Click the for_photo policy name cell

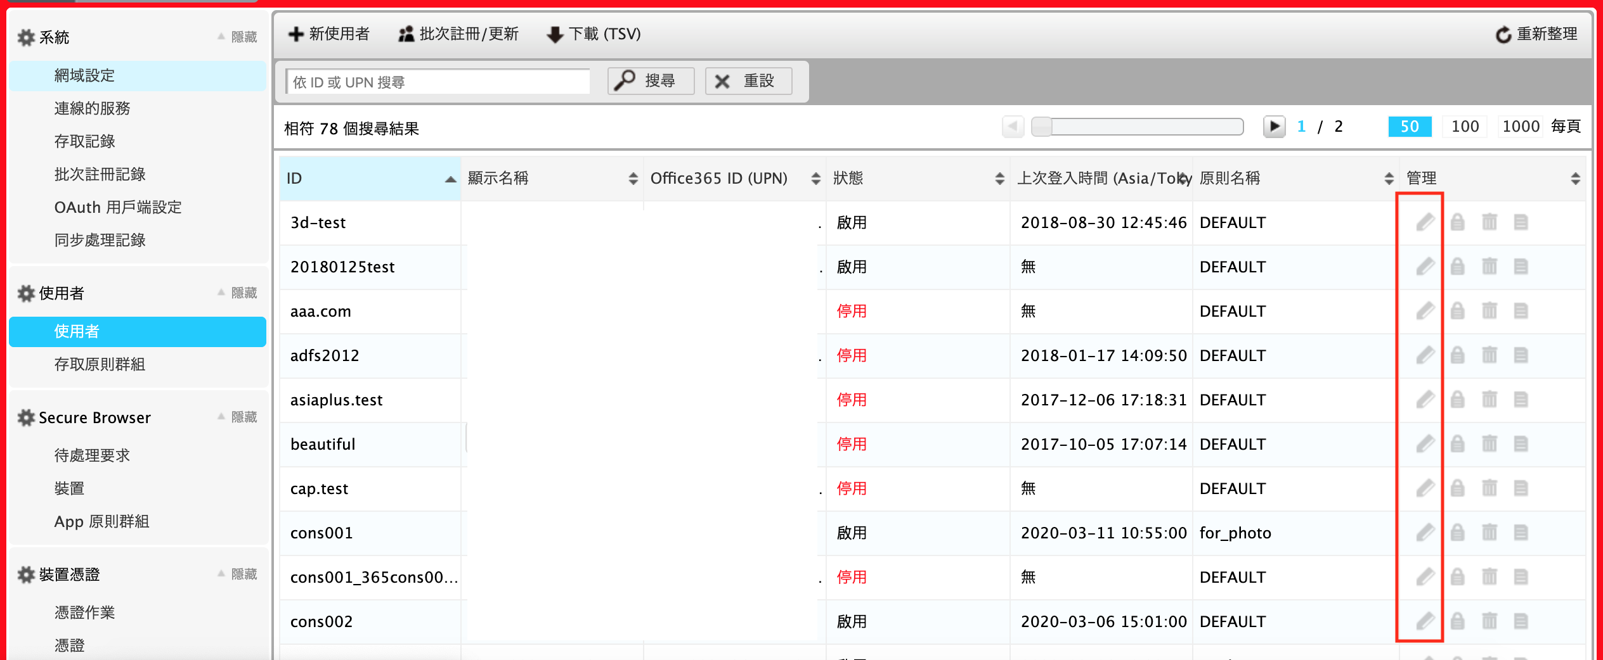point(1295,533)
